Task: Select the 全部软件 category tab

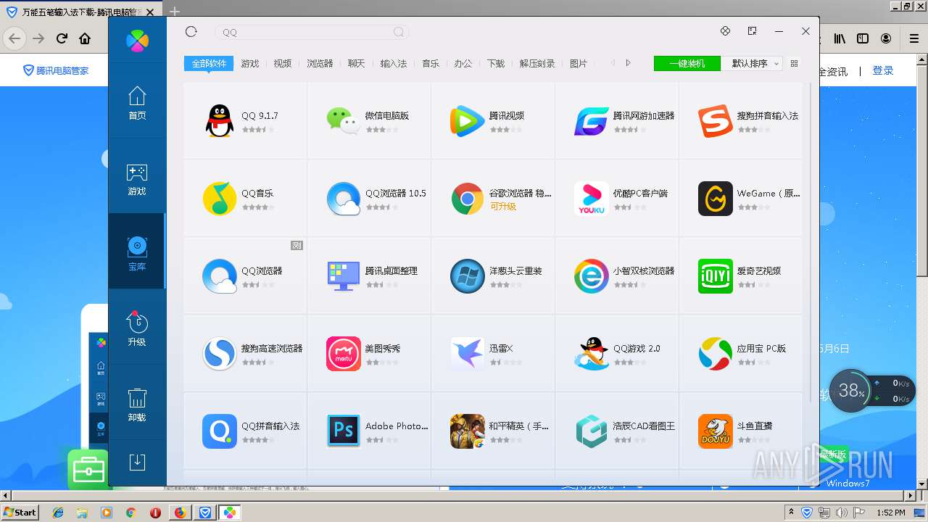Action: point(209,64)
